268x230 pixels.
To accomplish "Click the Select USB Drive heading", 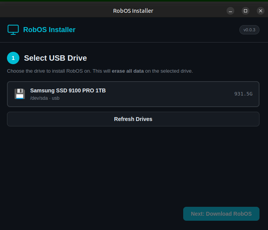I will tap(55, 58).
